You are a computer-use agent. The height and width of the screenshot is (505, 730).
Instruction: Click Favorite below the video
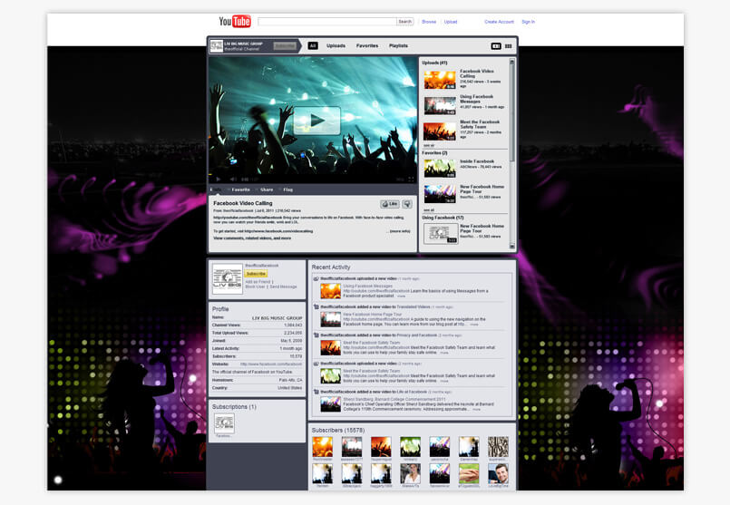pyautogui.click(x=238, y=189)
